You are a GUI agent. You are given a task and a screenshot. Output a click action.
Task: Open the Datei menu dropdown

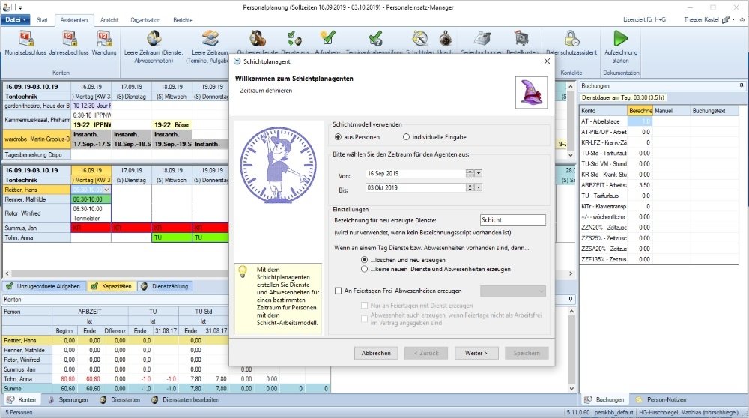click(16, 19)
